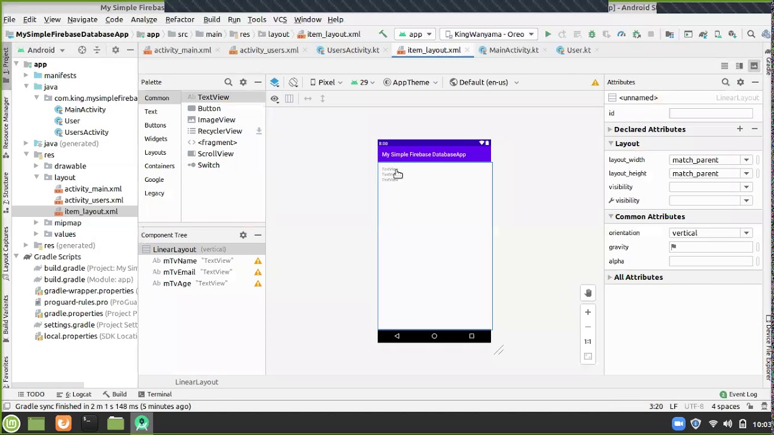Click the Search Everywhere magnifier in main toolbar
Screen dimensions: 774x435
pyautogui.click(x=751, y=34)
